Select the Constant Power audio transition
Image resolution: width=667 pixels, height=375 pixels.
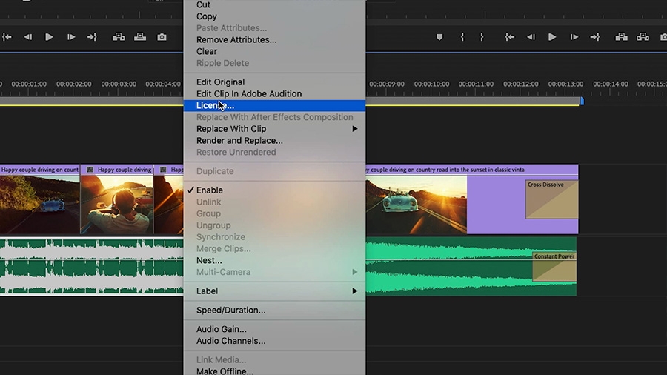pyautogui.click(x=554, y=267)
